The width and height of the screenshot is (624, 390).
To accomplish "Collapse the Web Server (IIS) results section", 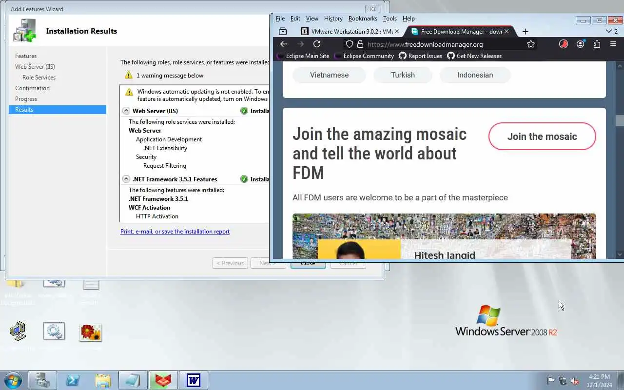I will [x=126, y=111].
